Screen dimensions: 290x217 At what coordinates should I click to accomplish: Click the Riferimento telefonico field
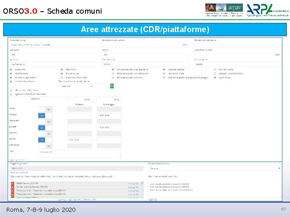[x=238, y=45]
